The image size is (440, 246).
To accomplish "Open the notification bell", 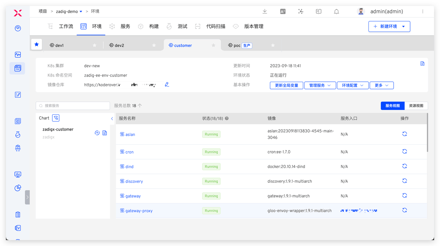I will [337, 11].
